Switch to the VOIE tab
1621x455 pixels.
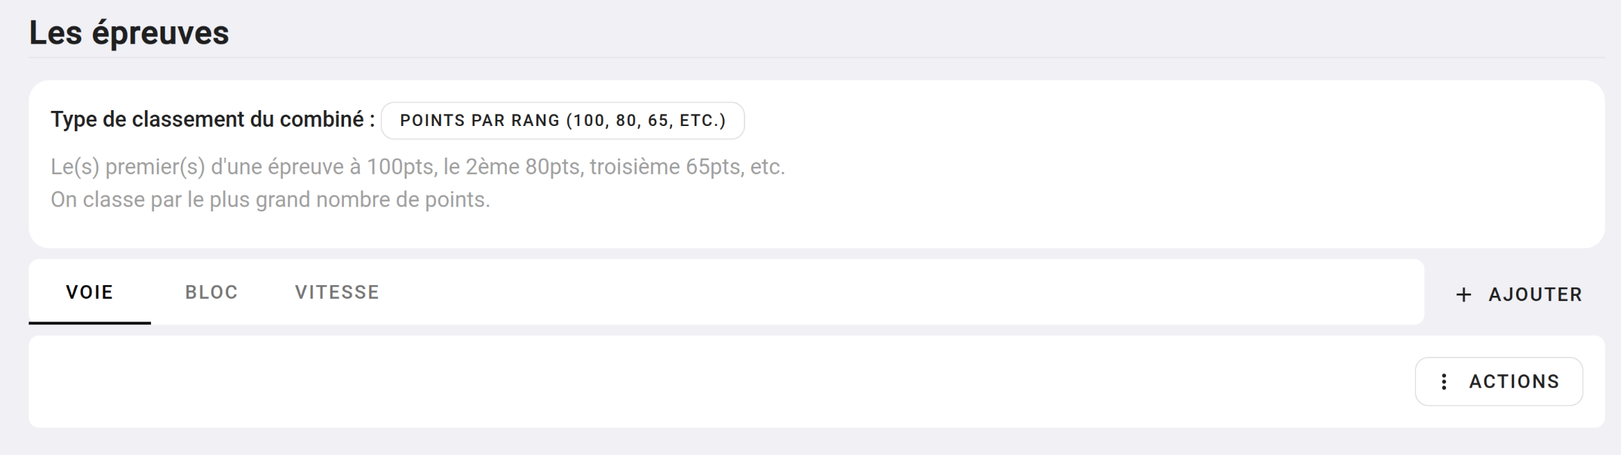coord(90,292)
